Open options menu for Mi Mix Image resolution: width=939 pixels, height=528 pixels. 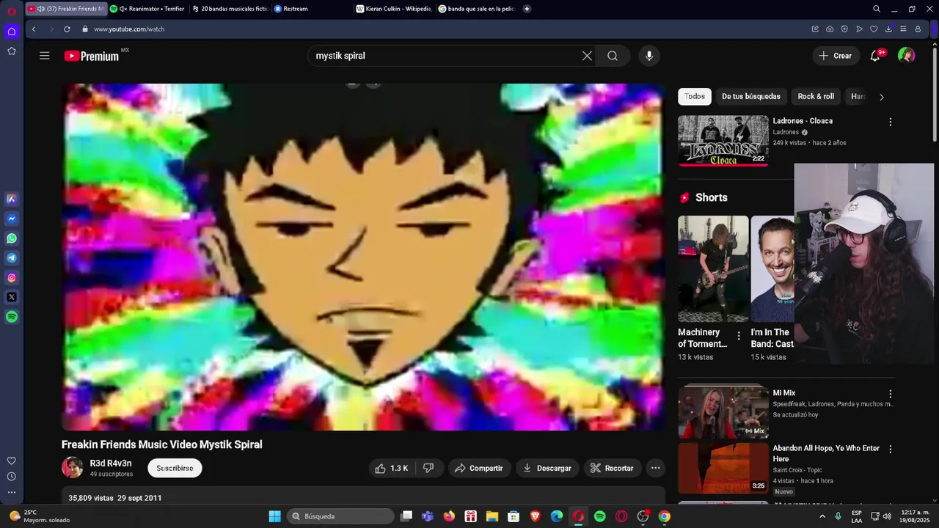pos(891,394)
